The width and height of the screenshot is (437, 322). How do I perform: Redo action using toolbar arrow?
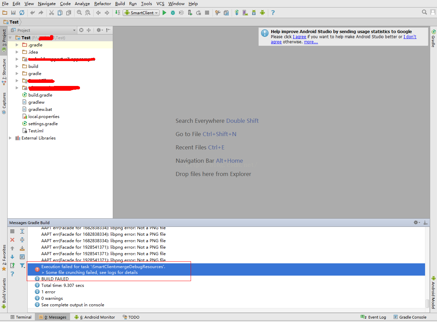pos(41,13)
